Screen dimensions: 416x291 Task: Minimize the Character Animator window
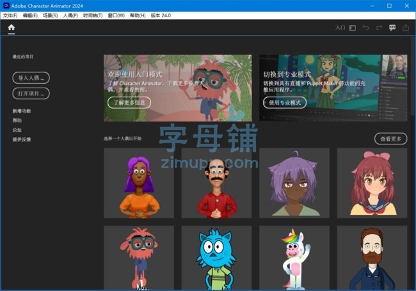372,6
